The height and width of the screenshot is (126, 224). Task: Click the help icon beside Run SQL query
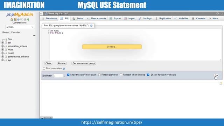pyautogui.click(x=91, y=26)
